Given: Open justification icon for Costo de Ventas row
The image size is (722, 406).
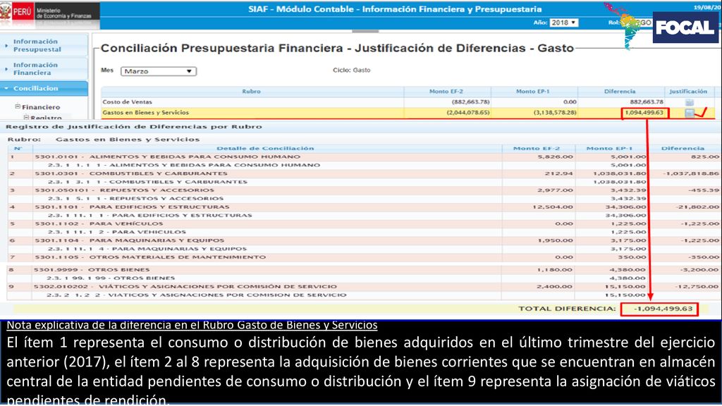Looking at the screenshot, I should pyautogui.click(x=689, y=102).
